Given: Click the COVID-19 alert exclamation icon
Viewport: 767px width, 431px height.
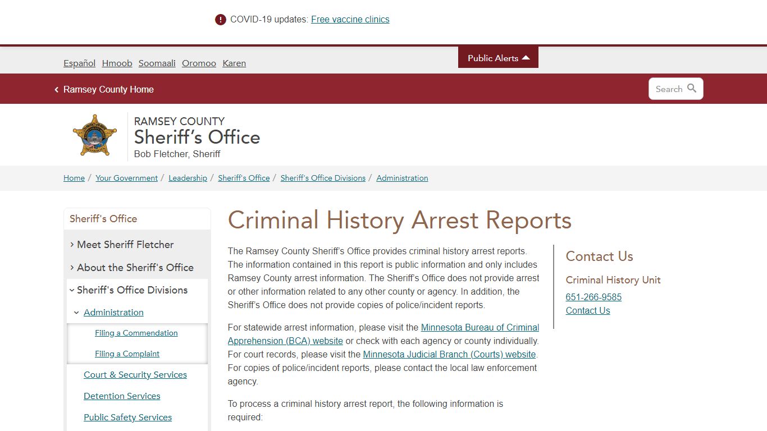Looking at the screenshot, I should click(221, 20).
